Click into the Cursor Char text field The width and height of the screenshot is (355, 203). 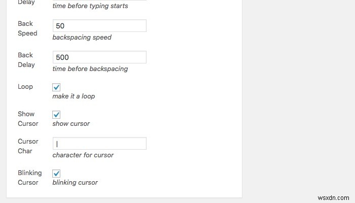point(99,144)
